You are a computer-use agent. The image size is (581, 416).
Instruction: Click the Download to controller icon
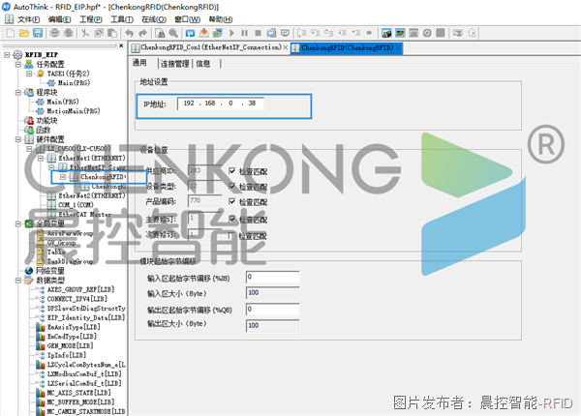pyautogui.click(x=203, y=33)
